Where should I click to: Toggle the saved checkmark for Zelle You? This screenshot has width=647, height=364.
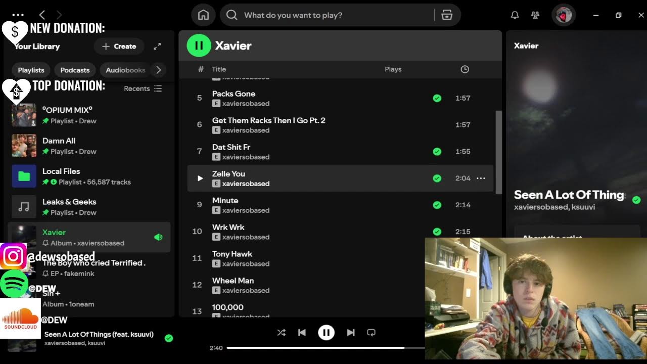tap(437, 178)
